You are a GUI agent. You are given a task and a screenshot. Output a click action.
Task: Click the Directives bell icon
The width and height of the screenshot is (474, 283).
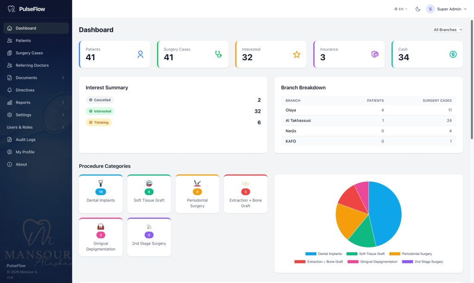point(10,90)
